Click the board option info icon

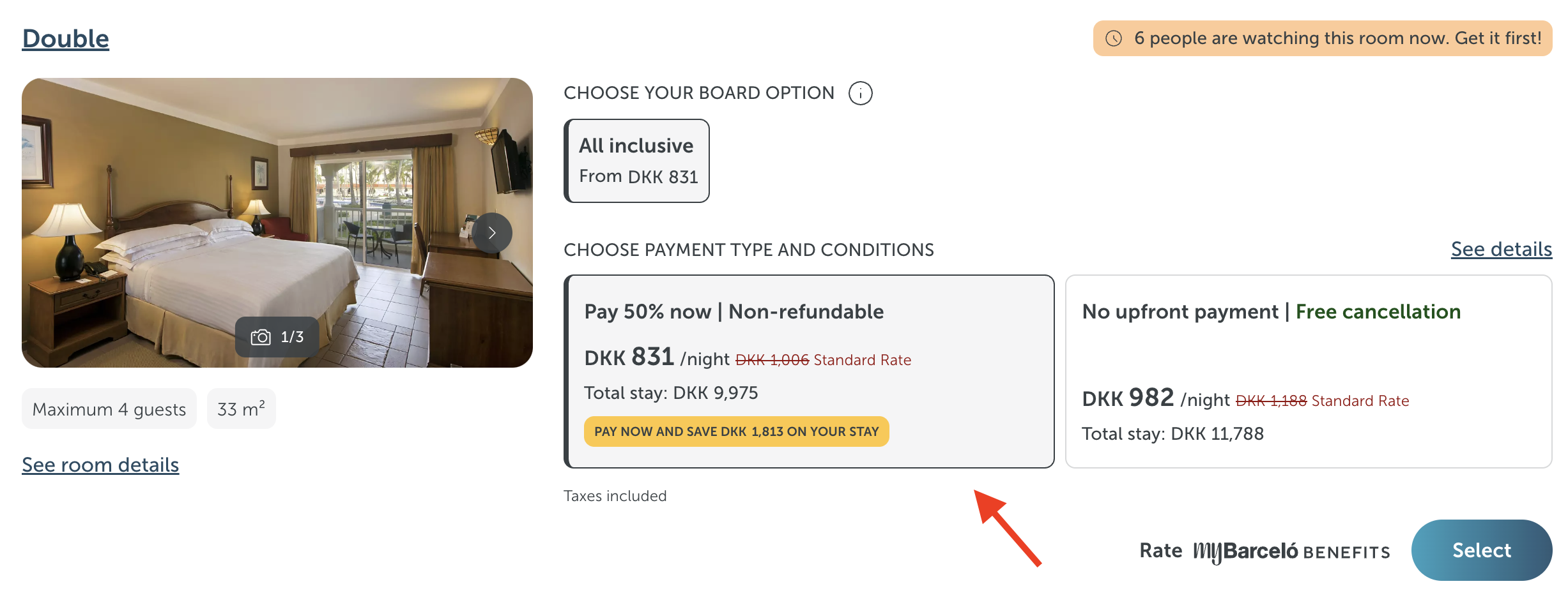(860, 93)
